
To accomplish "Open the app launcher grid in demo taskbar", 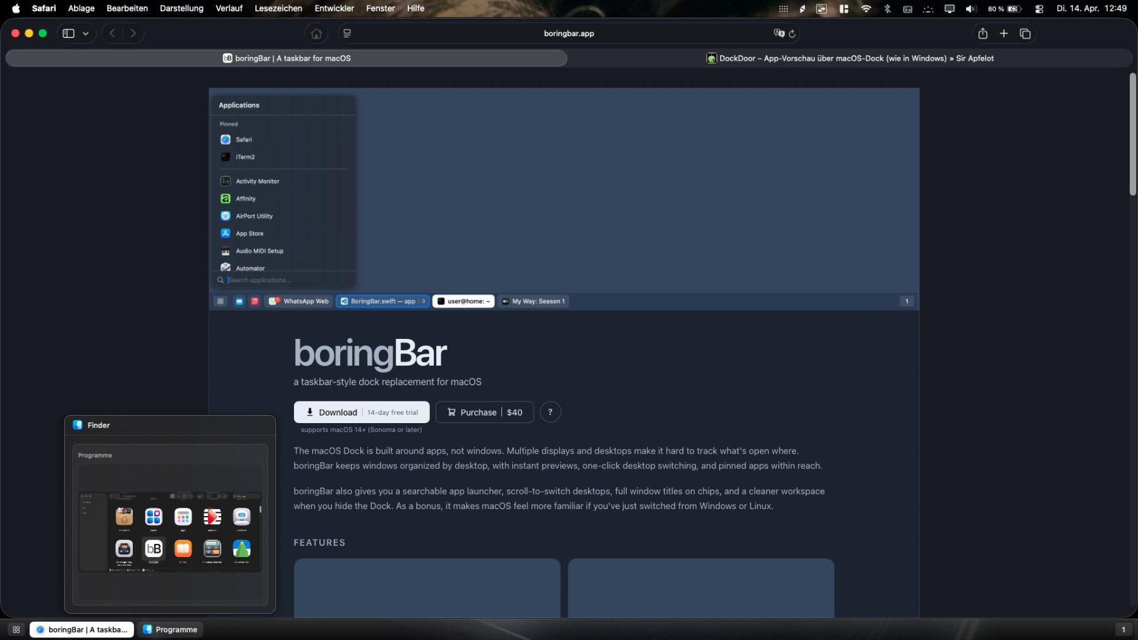I will tap(221, 302).
